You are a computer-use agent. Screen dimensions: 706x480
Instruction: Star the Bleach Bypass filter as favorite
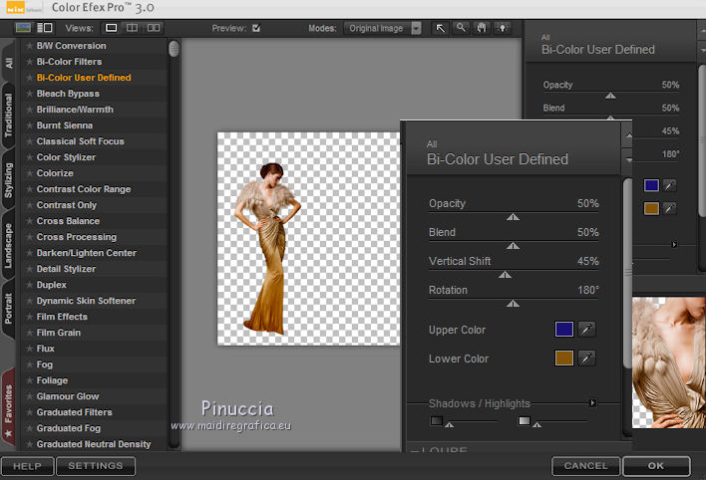(30, 94)
